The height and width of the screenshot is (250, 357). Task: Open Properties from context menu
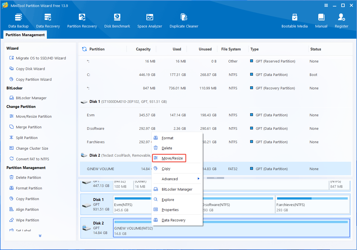(177, 210)
